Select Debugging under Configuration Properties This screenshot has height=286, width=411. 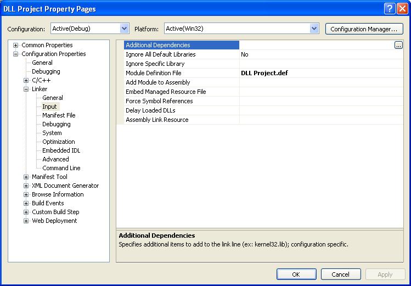(46, 71)
